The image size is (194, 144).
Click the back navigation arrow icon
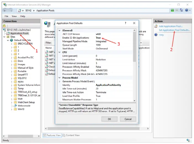tap(5, 11)
